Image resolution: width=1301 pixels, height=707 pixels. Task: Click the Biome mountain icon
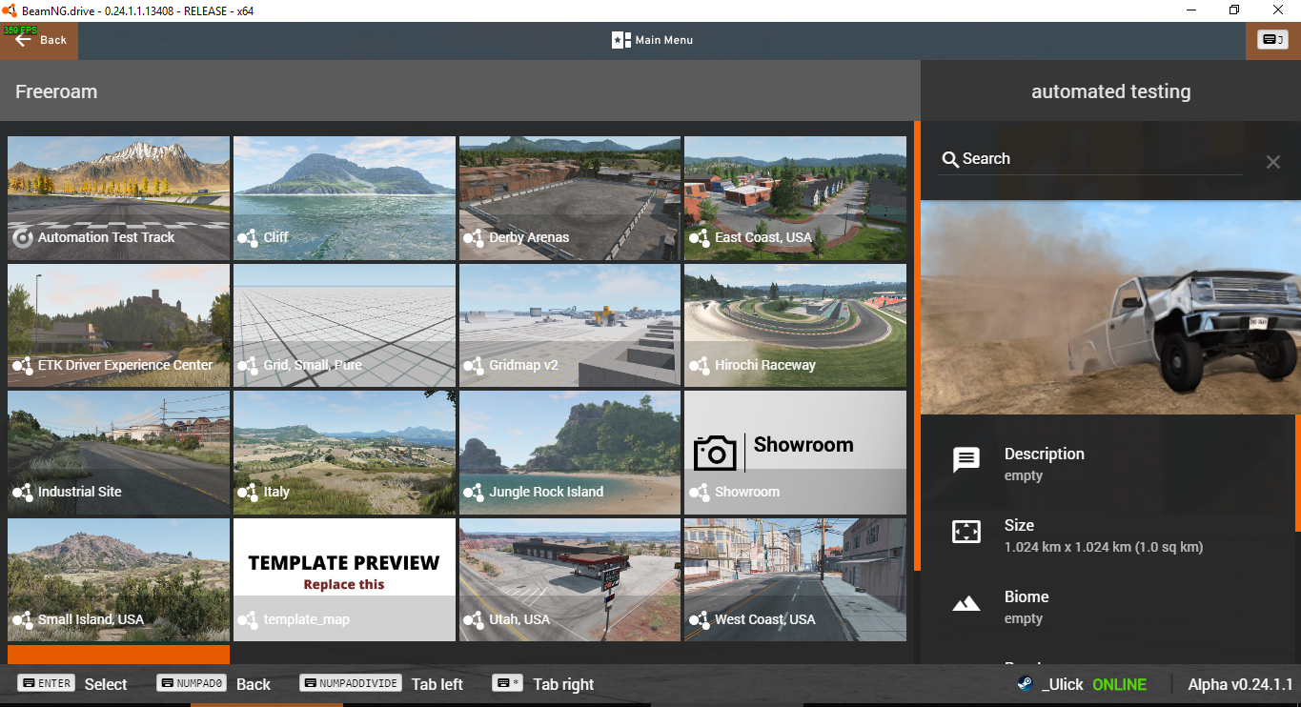point(966,603)
